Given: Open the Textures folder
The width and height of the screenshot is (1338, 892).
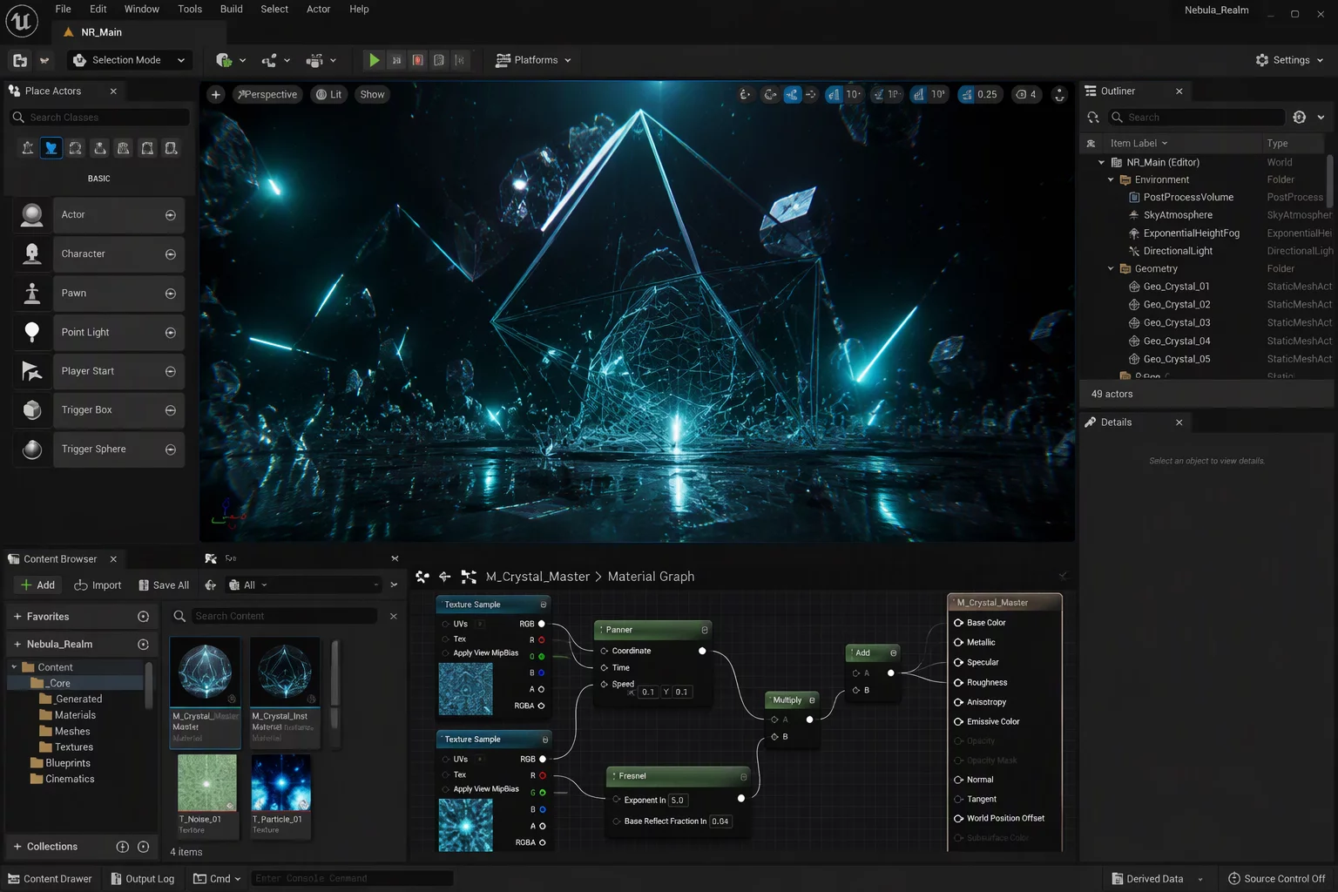Looking at the screenshot, I should 73,747.
